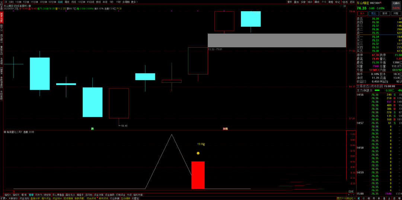
Task: Select the 指标B tab
Action: tap(16, 195)
